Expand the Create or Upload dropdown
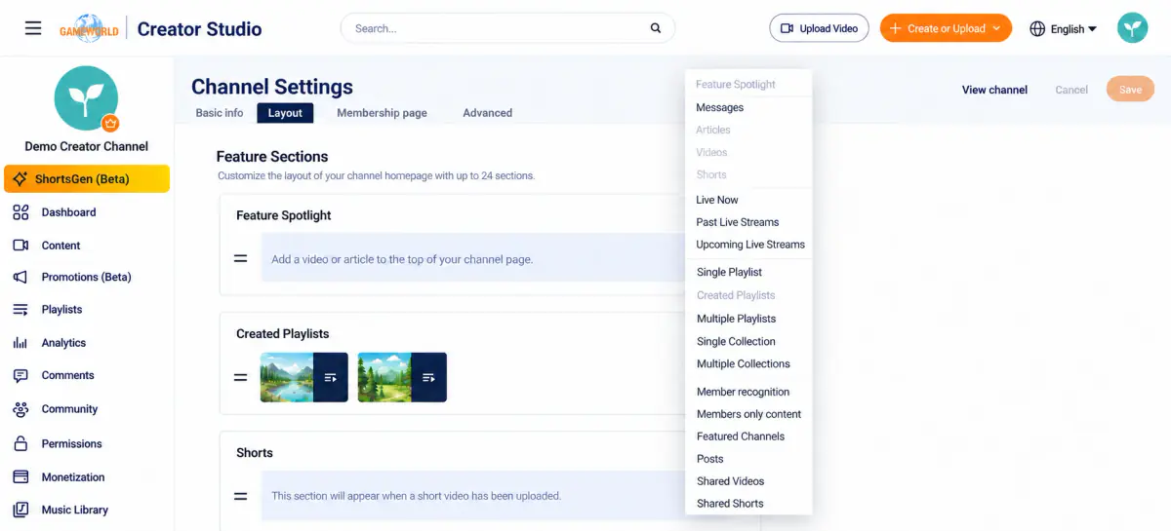Viewport: 1171px width, 531px height. [x=996, y=29]
